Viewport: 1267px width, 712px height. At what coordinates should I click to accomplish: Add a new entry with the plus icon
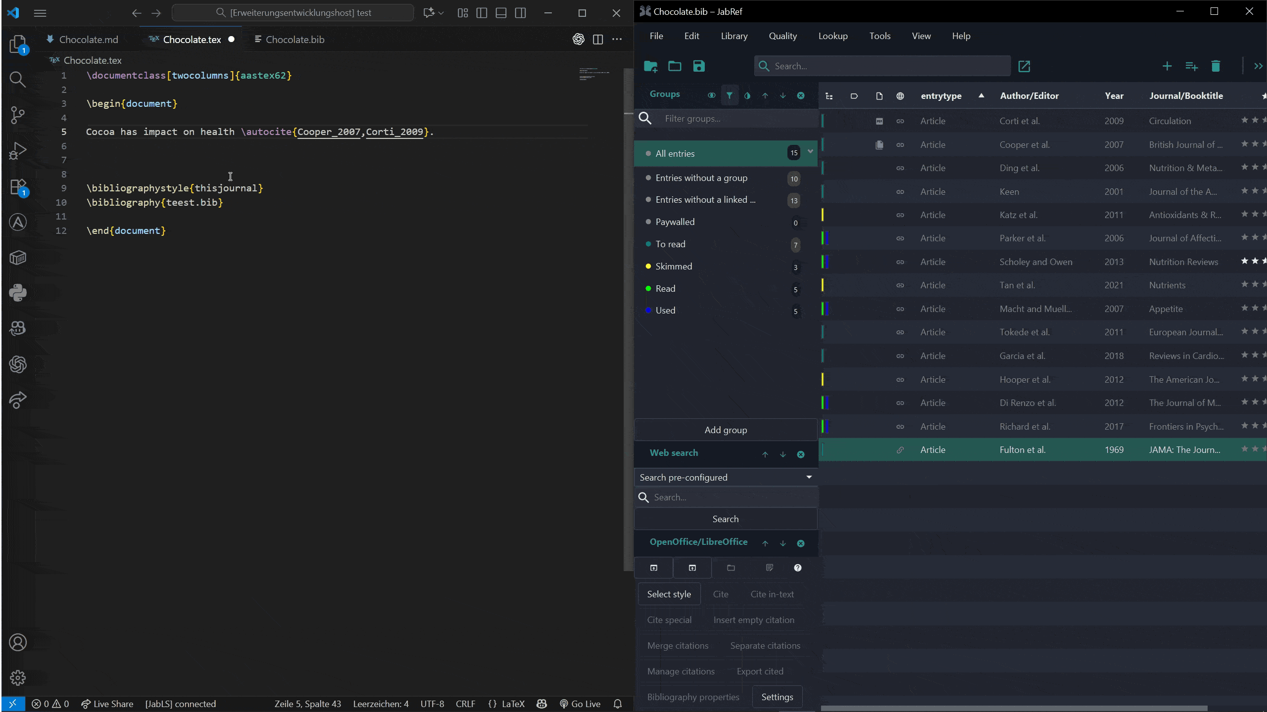pyautogui.click(x=1167, y=66)
